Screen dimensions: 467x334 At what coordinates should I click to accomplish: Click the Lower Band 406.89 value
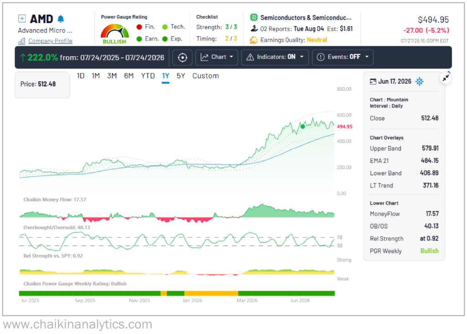click(429, 173)
